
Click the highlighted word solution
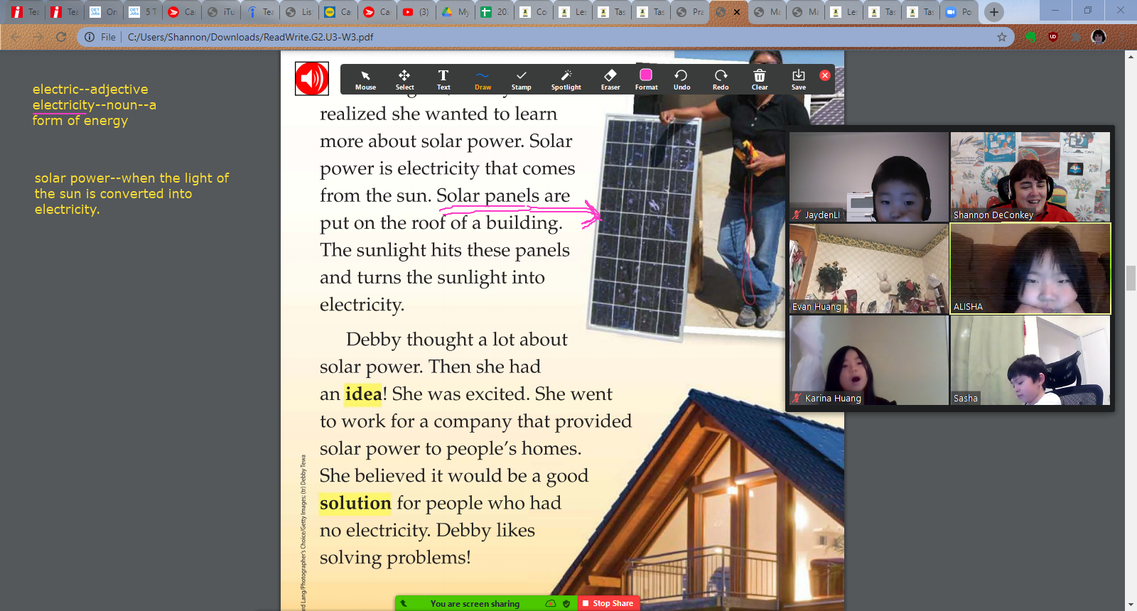355,503
